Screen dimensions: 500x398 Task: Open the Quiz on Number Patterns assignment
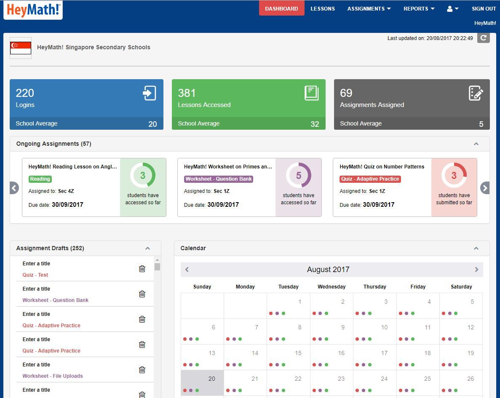point(382,166)
